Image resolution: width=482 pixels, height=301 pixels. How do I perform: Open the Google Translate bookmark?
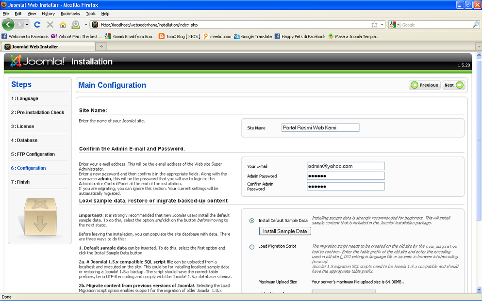(253, 36)
